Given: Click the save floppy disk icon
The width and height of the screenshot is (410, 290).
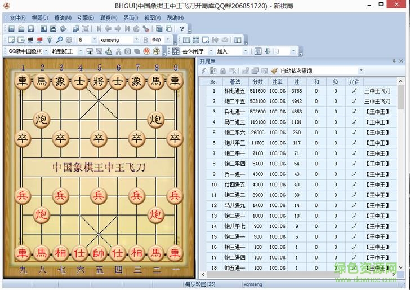Looking at the screenshot, I should [x=30, y=29].
